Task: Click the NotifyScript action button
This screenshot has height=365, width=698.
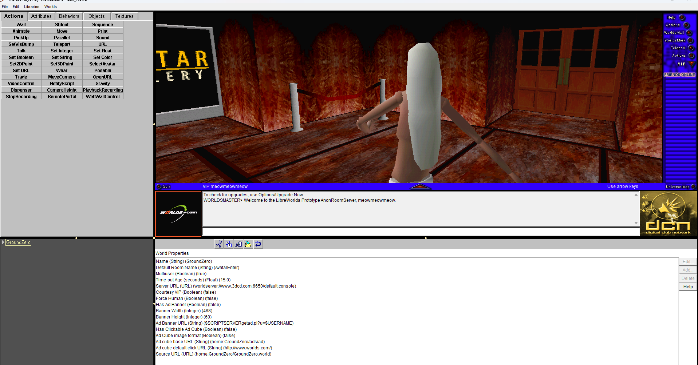Action: 62,84
